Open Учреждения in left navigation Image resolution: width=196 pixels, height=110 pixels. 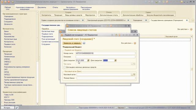pos(9,16)
